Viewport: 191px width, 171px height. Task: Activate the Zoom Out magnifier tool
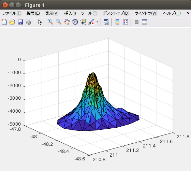pos(59,22)
